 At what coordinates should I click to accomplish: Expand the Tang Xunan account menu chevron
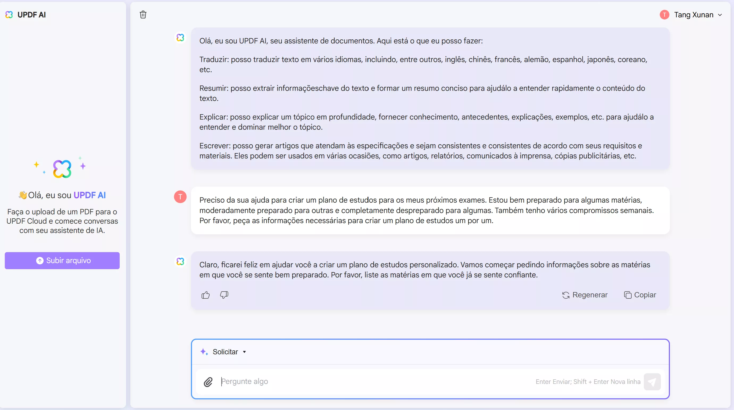(x=720, y=15)
